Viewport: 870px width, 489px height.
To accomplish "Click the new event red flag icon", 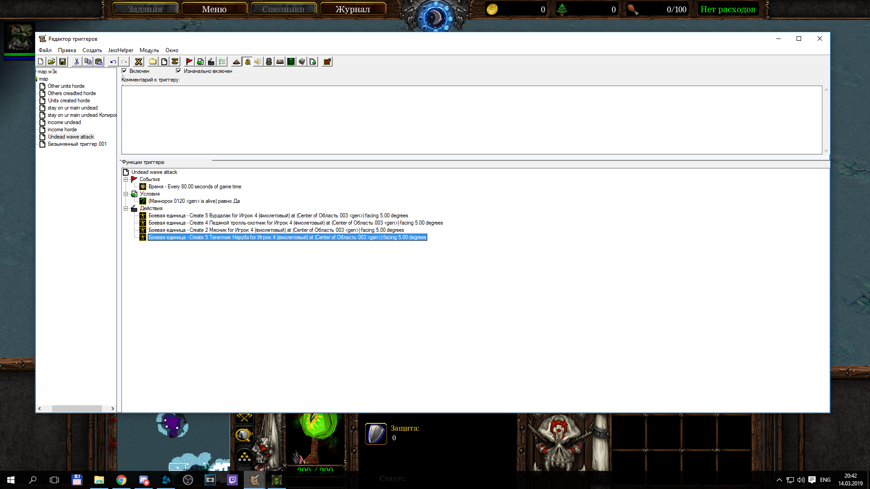I will (189, 62).
